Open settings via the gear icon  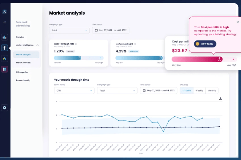click(4, 108)
